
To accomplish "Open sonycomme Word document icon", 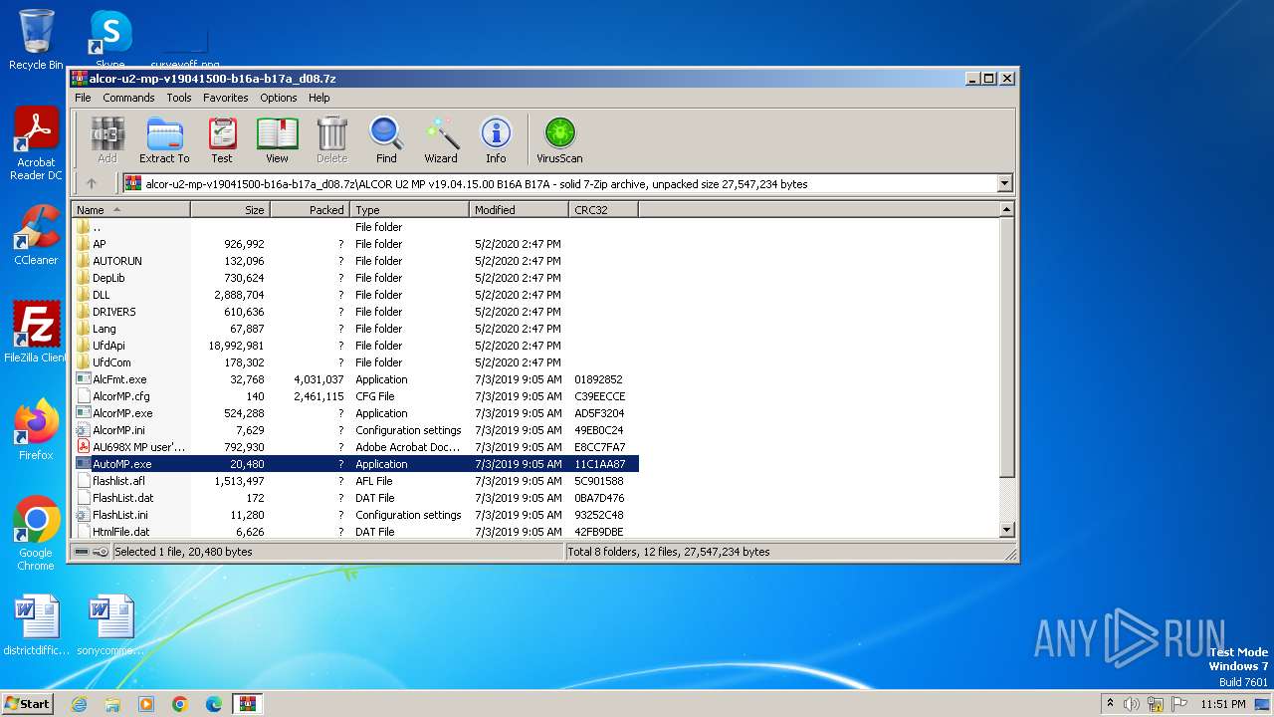I will click(109, 624).
